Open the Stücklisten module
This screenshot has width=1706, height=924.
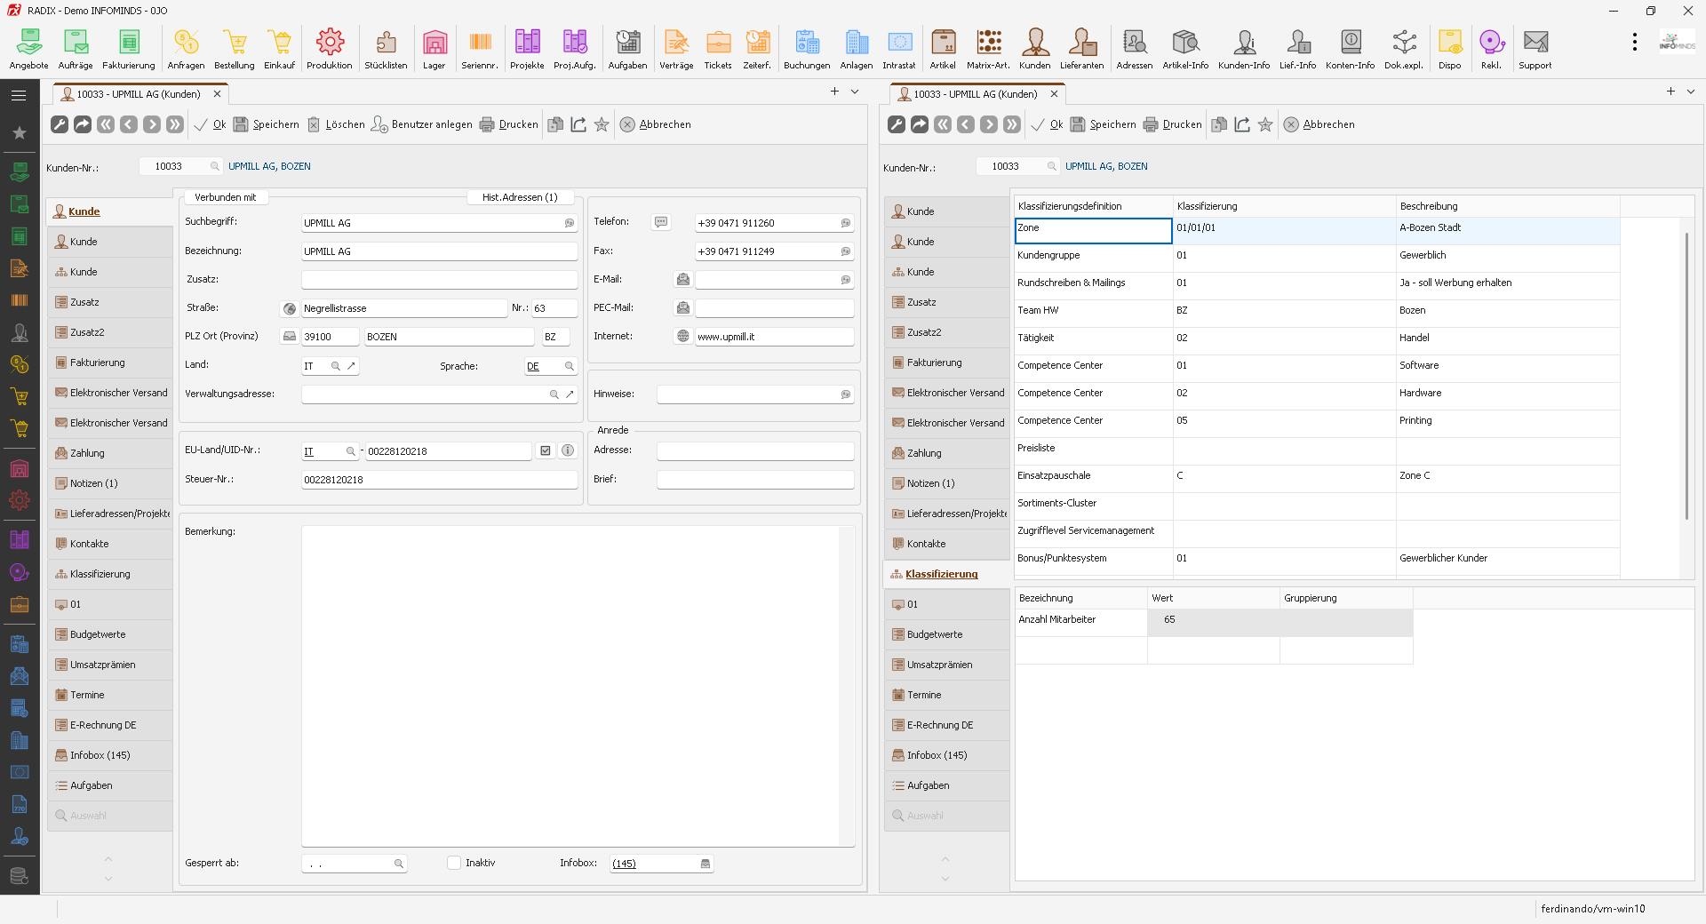click(x=386, y=49)
